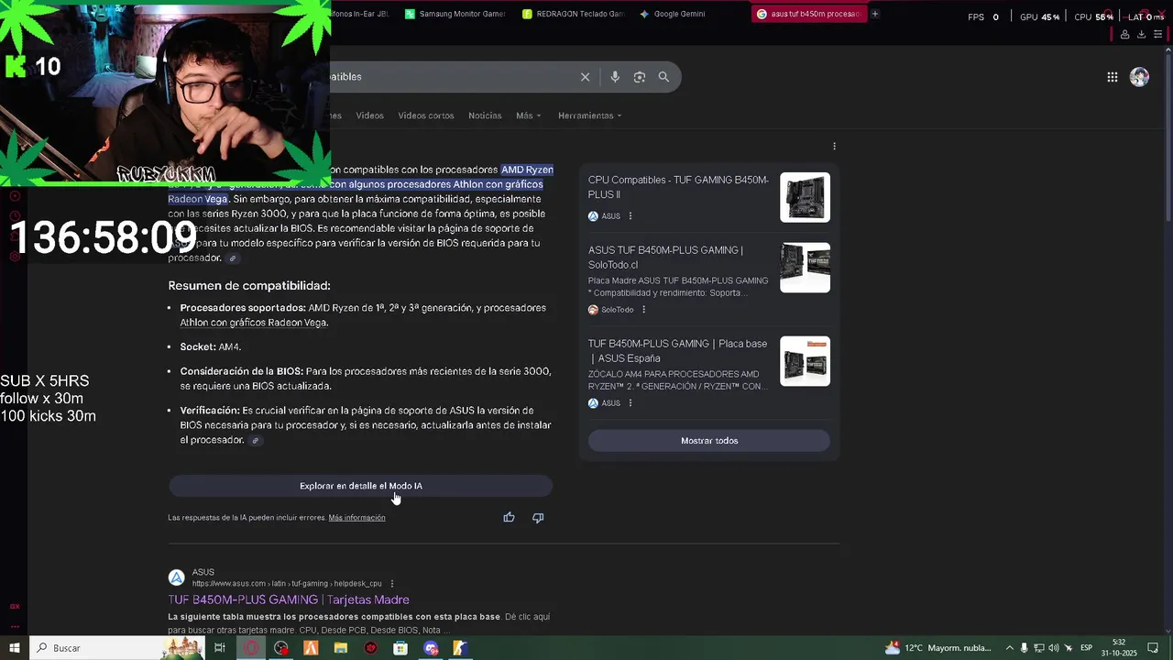Viewport: 1173px width, 660px height.
Task: Click CPU Compatibles motherboard thumbnail
Action: click(805, 197)
